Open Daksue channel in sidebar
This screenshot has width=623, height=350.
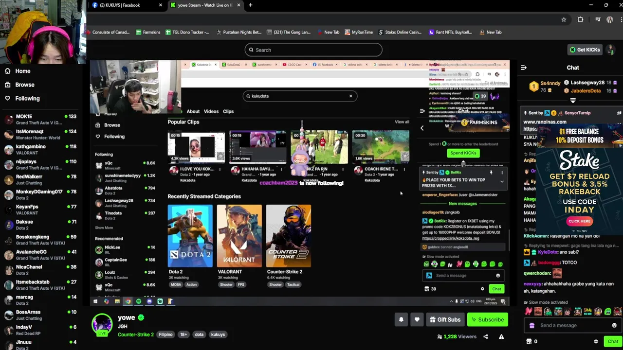coord(40,225)
